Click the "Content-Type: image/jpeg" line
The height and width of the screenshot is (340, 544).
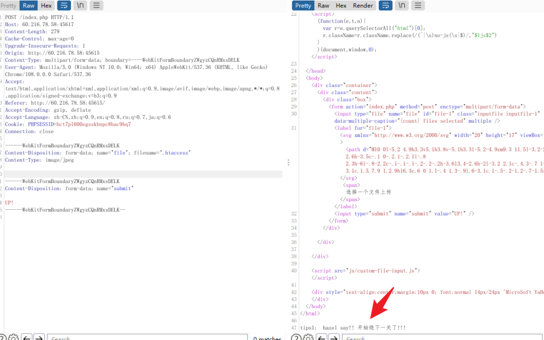tap(39, 160)
